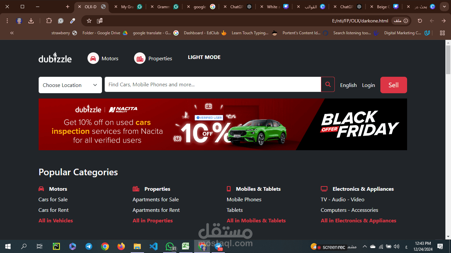
Task: Open Mobile Phones link
Action: click(244, 199)
